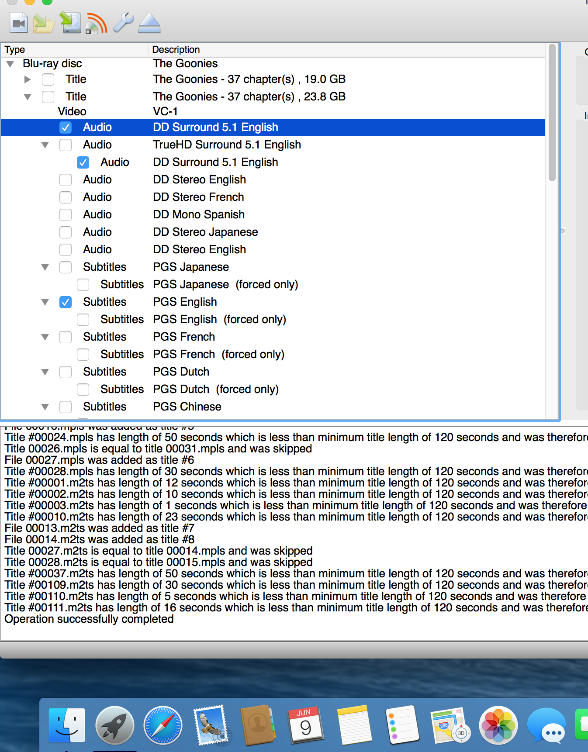588x752 pixels.
Task: Open Notes app in Dock
Action: click(x=354, y=725)
